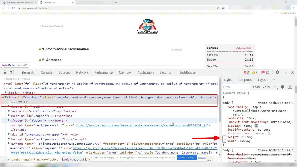Collapse the body#checkout element node

pyautogui.click(x=5, y=97)
